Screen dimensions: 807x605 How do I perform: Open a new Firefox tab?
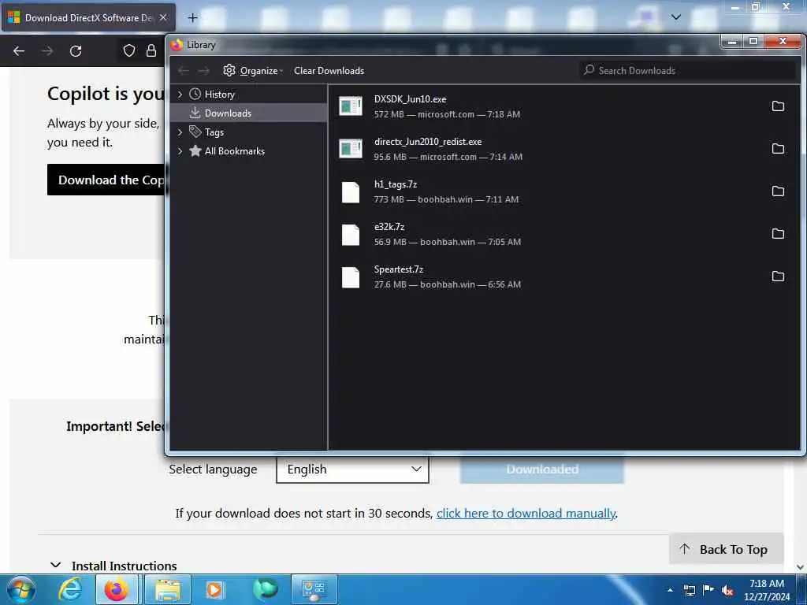pos(192,18)
